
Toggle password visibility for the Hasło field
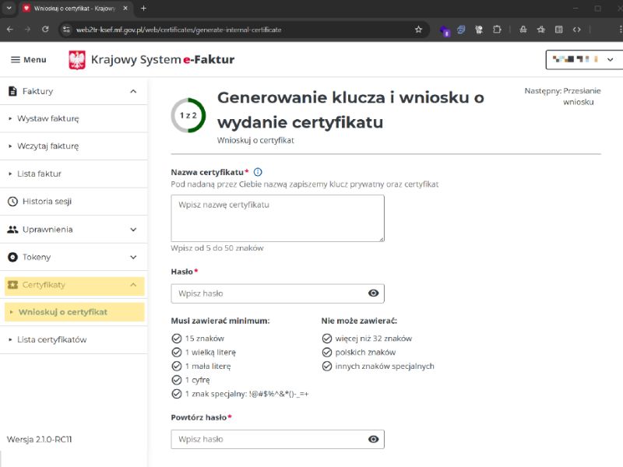tap(373, 293)
